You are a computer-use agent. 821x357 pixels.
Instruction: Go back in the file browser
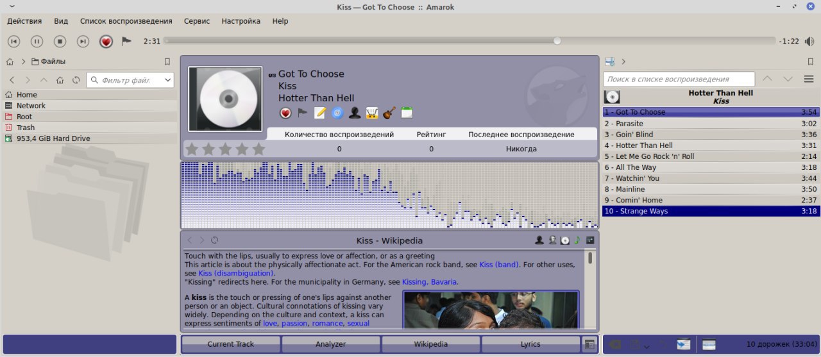(12, 80)
